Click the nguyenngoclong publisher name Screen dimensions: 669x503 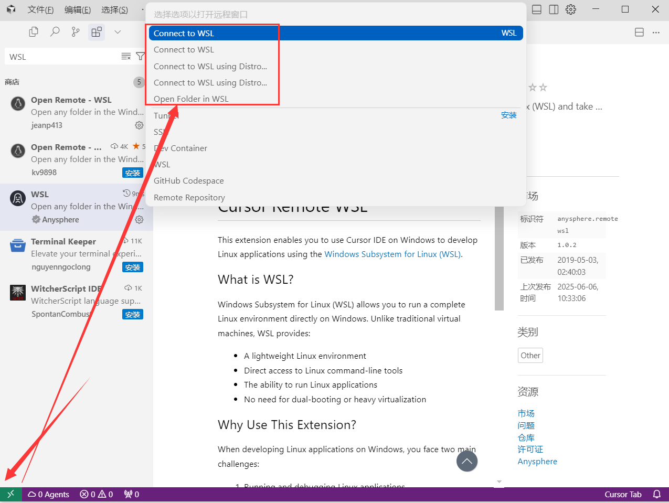click(x=61, y=267)
